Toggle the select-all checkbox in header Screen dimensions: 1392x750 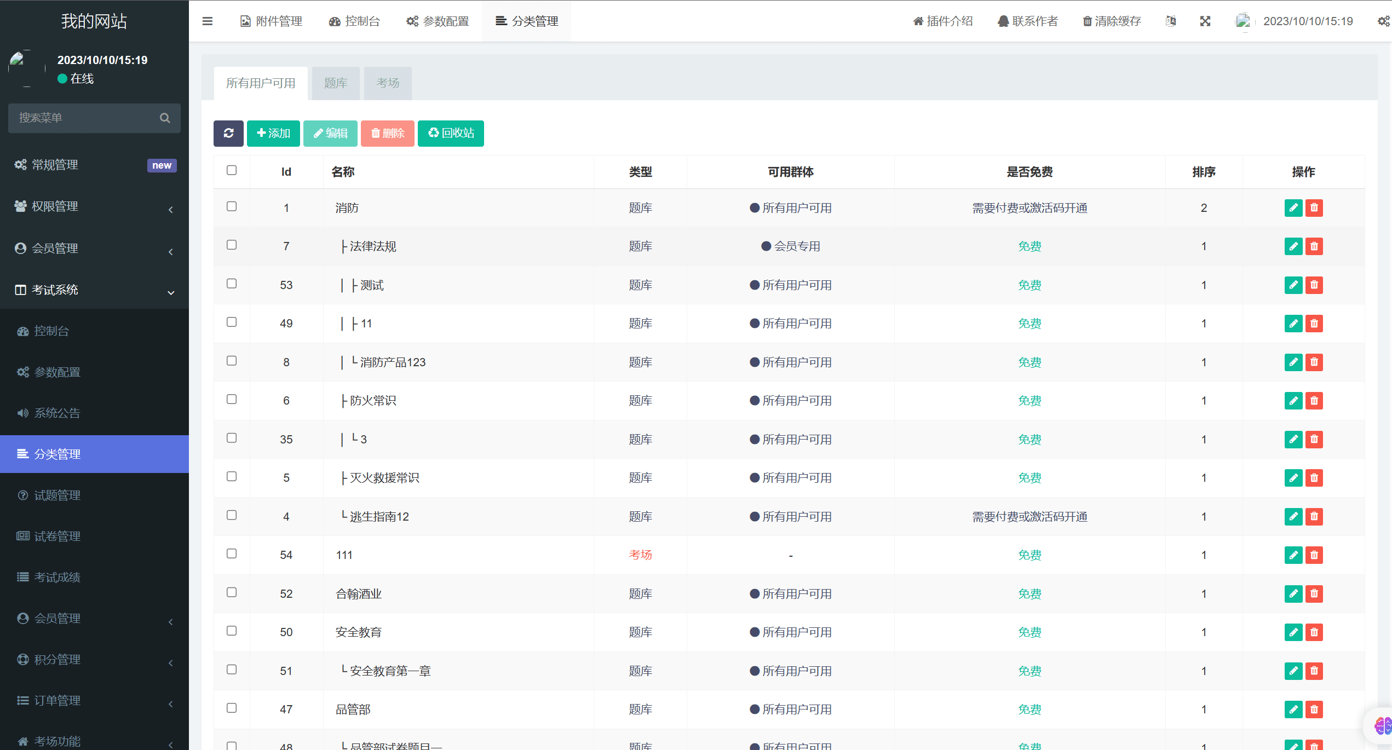click(232, 170)
